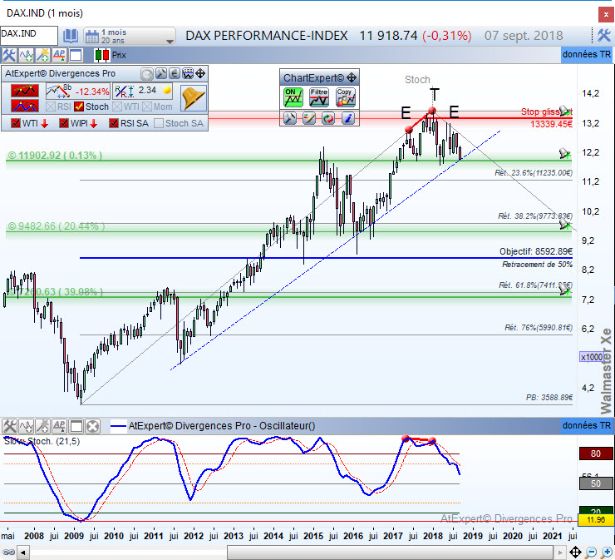615x560 pixels.
Task: Click the 8b -12.34% divergence box
Action: click(x=77, y=91)
